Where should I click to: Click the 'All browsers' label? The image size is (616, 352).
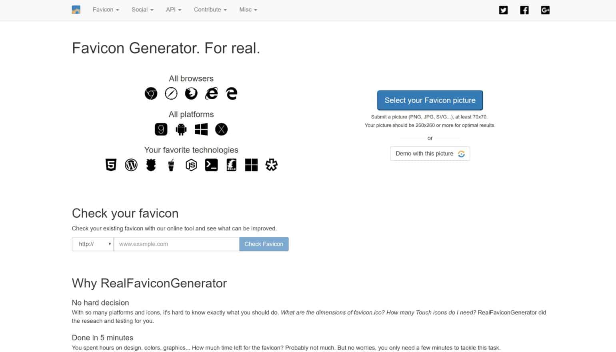(191, 78)
